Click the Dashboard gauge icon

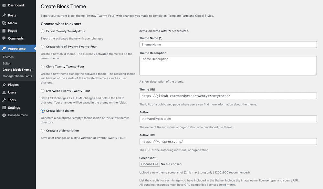point(4,5)
